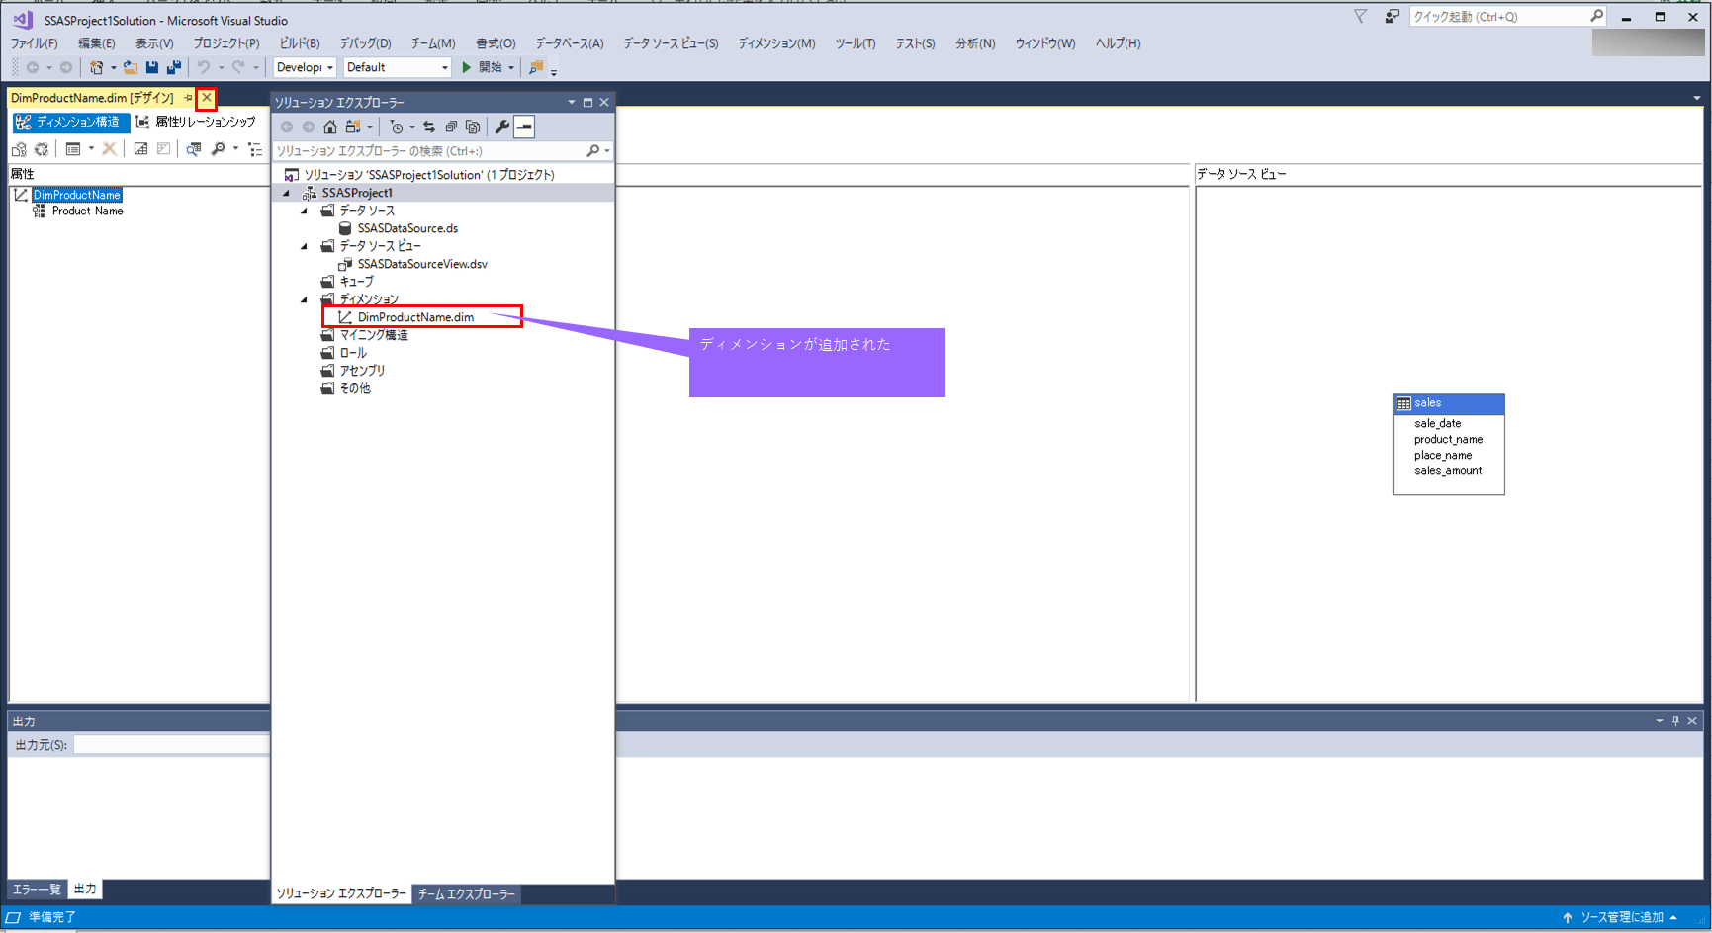
Task: Open the ビルド(B) menu
Action: click(x=300, y=43)
